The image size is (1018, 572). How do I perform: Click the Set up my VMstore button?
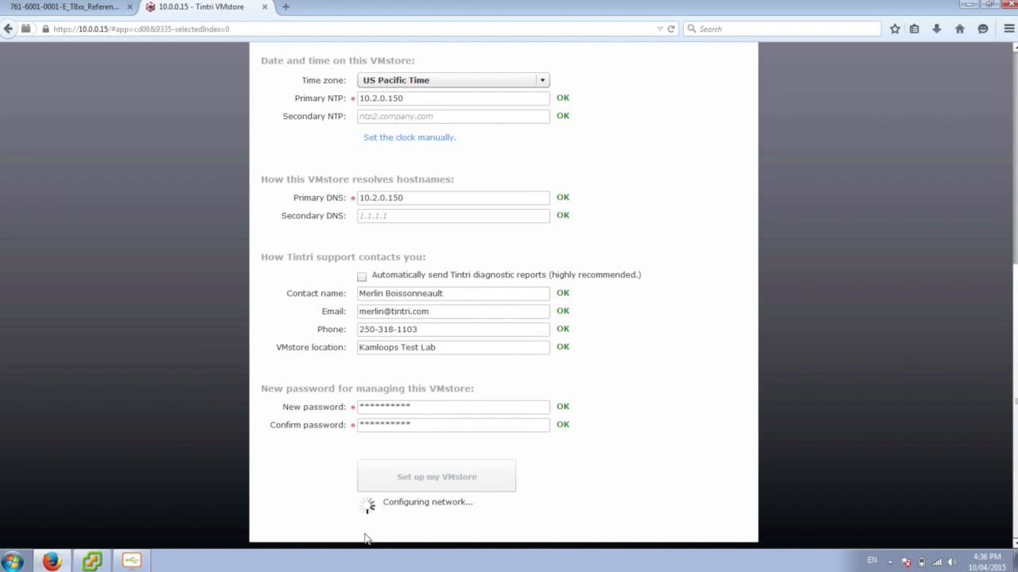click(x=437, y=477)
